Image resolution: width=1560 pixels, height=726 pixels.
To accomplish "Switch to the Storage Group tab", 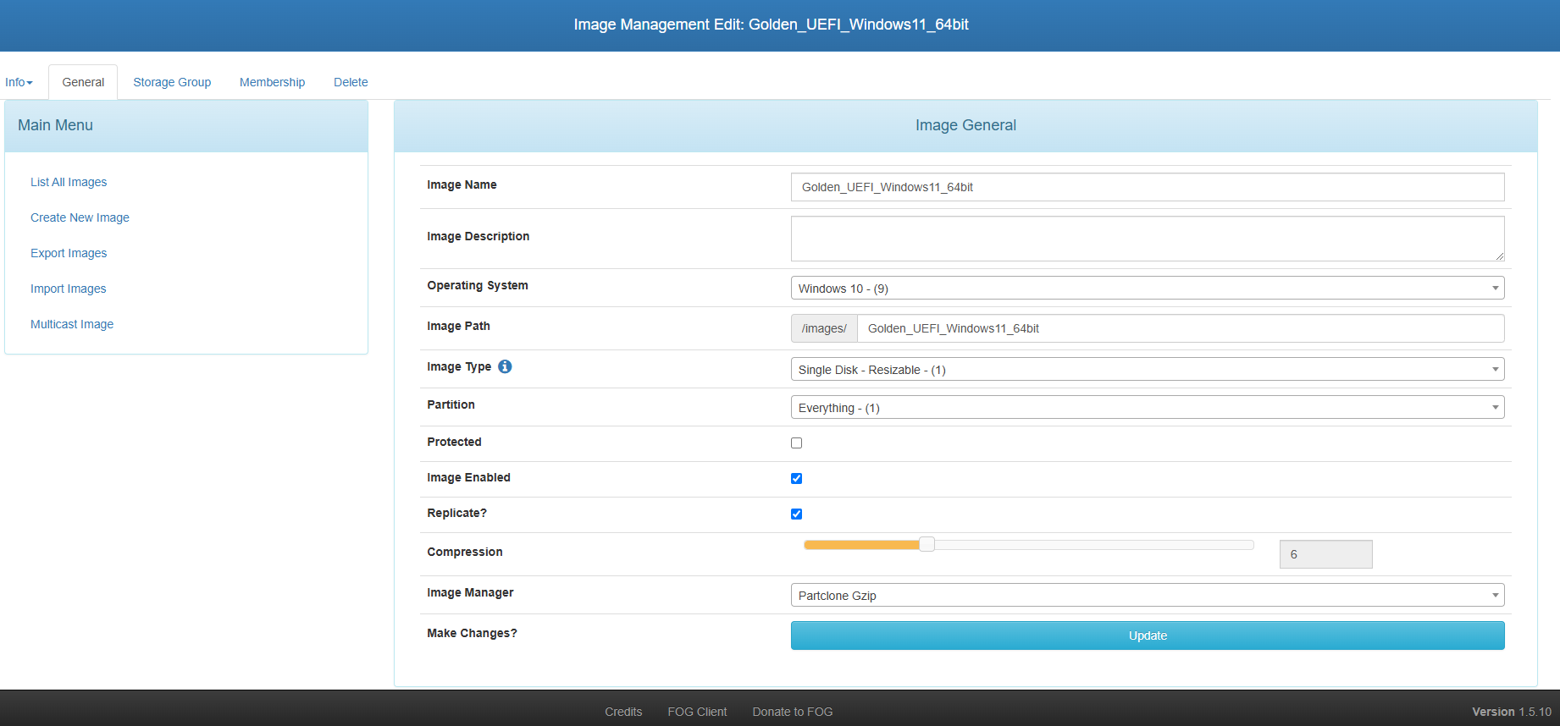I will coord(172,82).
